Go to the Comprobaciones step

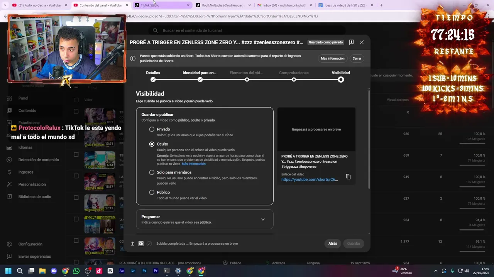pyautogui.click(x=294, y=76)
